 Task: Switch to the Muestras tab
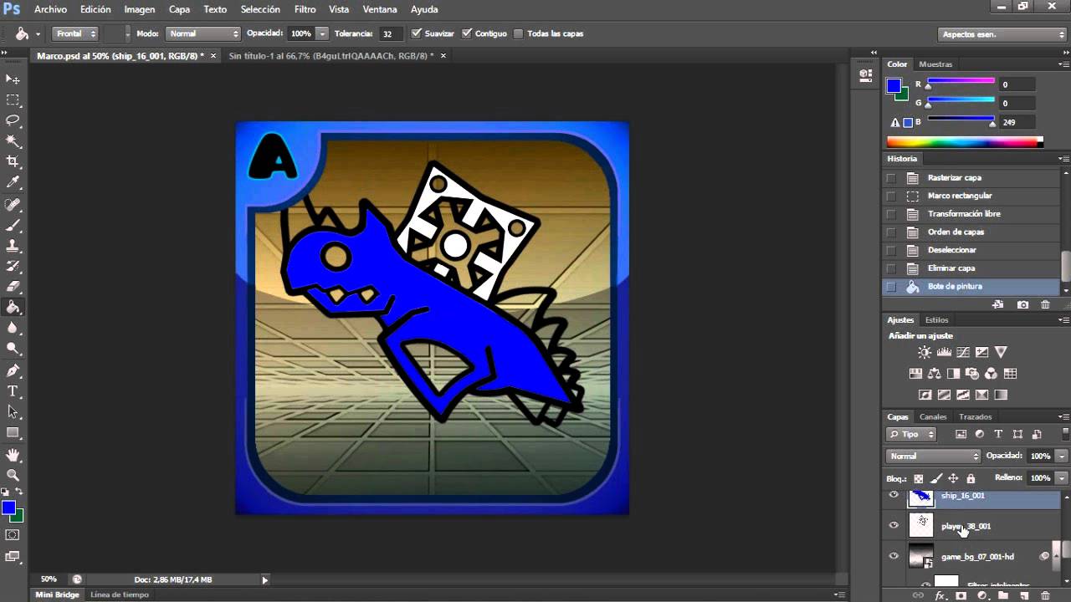[x=935, y=64]
